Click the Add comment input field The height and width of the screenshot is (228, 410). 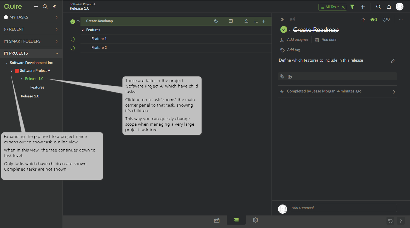(x=343, y=208)
